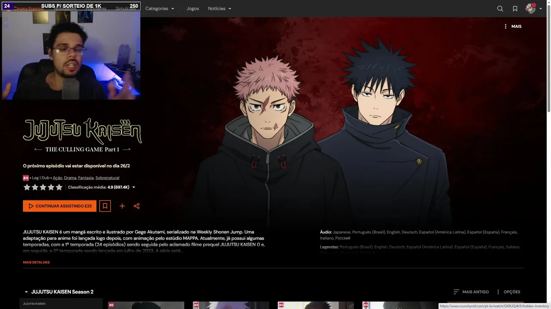Add series to a list with plus icon
The height and width of the screenshot is (309, 551).
tap(122, 206)
